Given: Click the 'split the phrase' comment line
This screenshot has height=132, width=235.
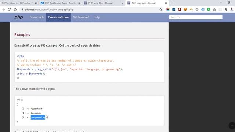Looking at the screenshot, I should point(65,60).
